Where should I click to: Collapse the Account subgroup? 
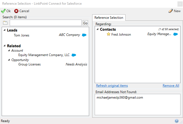pyautogui.click(x=9, y=50)
